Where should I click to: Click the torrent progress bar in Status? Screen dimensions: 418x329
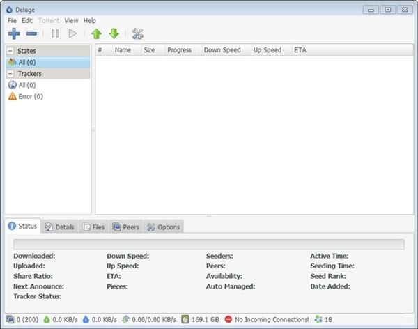(x=208, y=244)
